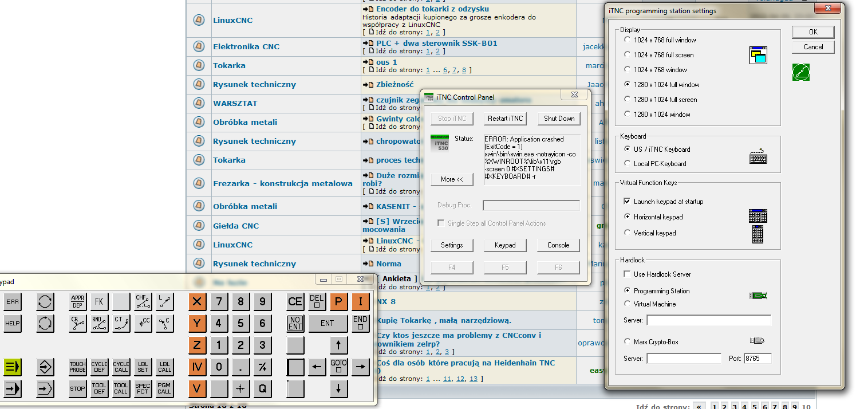Click the CHF chamfer key
Viewport: 856px width, 409px height.
coord(143,301)
